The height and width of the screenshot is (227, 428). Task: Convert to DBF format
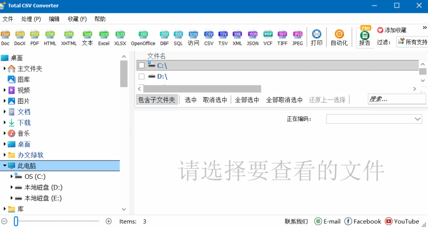[164, 38]
